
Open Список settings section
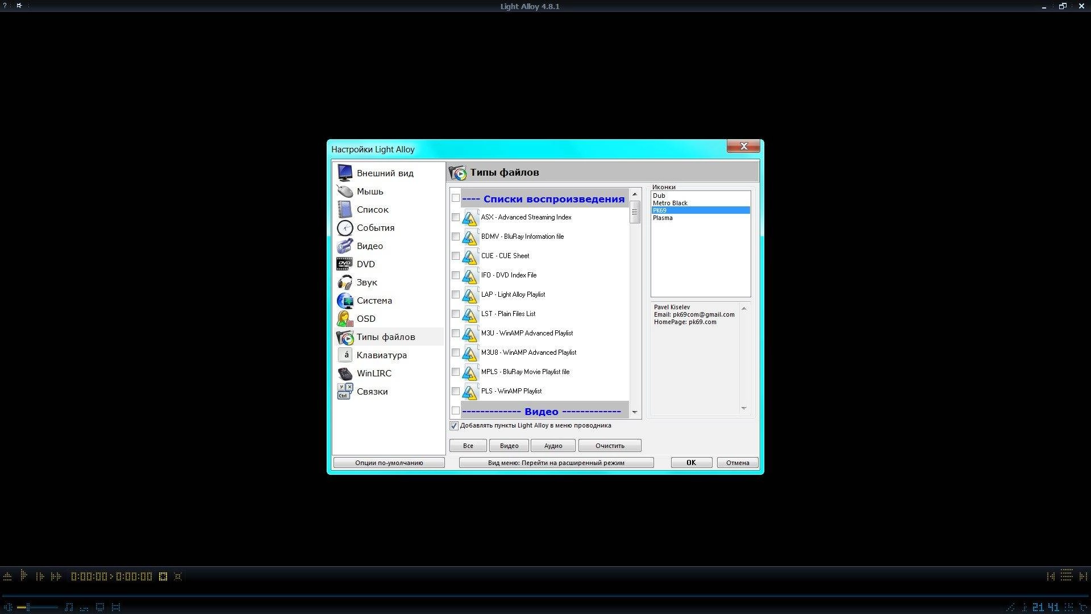388,209
